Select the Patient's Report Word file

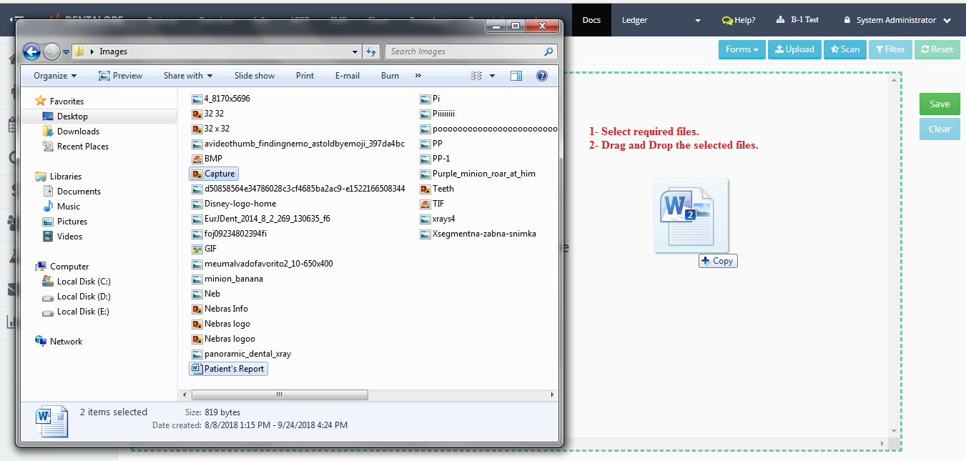coord(233,369)
